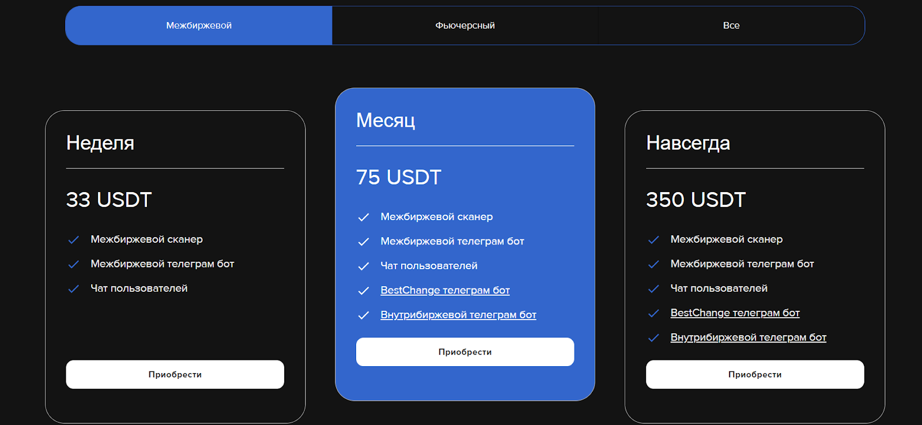Click the 350 USDT price
The height and width of the screenshot is (425, 922).
point(696,200)
